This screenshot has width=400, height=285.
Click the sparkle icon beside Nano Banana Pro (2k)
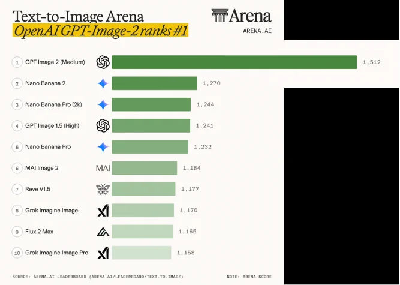103,104
